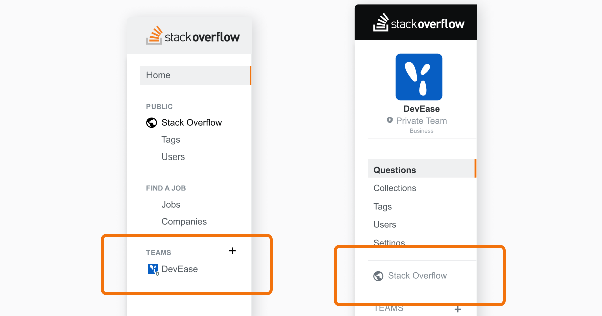Open Users in the DevEase navigation
The image size is (602, 316).
pyautogui.click(x=385, y=225)
